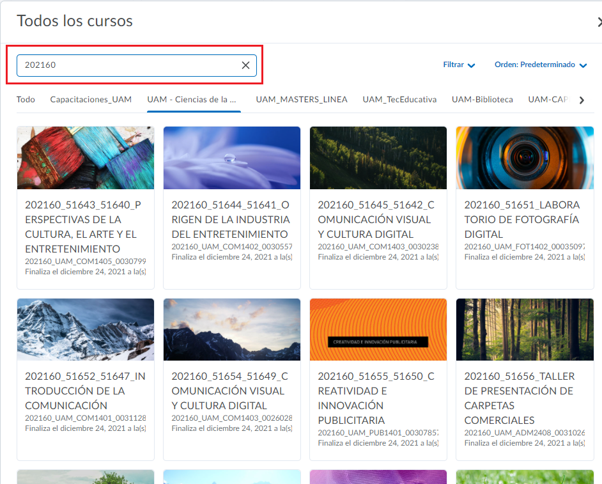Switch to the Todo tab
Viewport: 602px width, 484px height.
click(26, 100)
